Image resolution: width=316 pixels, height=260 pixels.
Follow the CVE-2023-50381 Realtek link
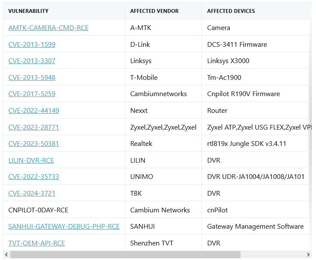click(x=33, y=144)
